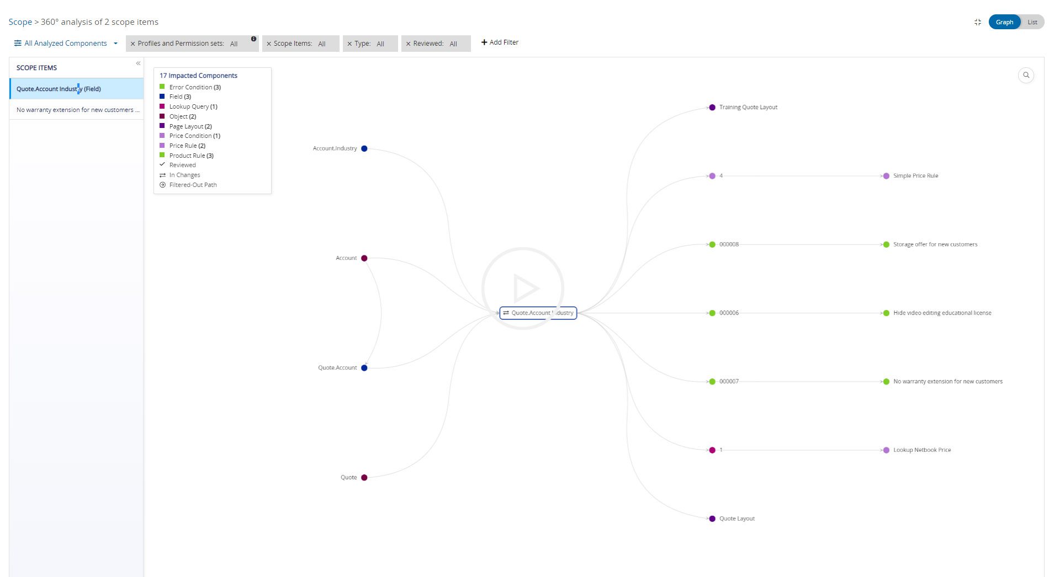Image resolution: width=1049 pixels, height=577 pixels.
Task: Select price condition node 4
Action: tap(712, 176)
